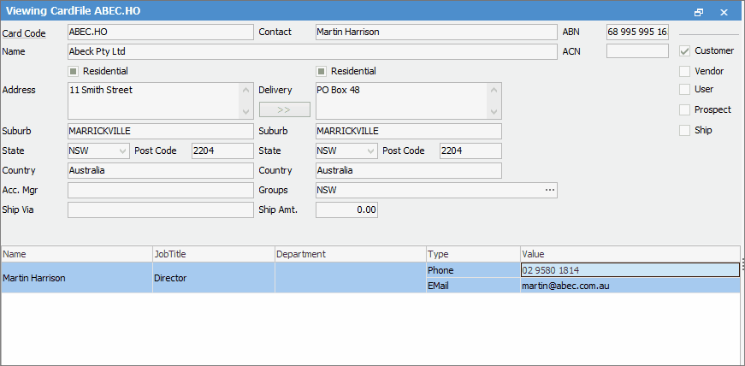This screenshot has width=745, height=366.
Task: Click the Groups ellipsis browse icon
Action: point(550,190)
